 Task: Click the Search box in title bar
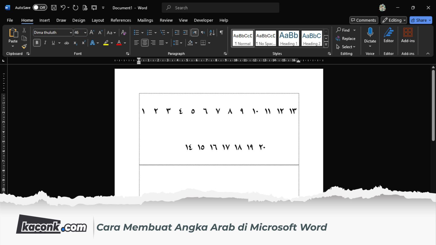point(220,8)
